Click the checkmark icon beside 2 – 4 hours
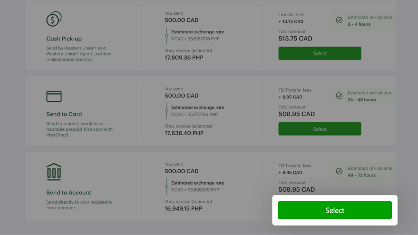418x235 pixels. pos(339,20)
